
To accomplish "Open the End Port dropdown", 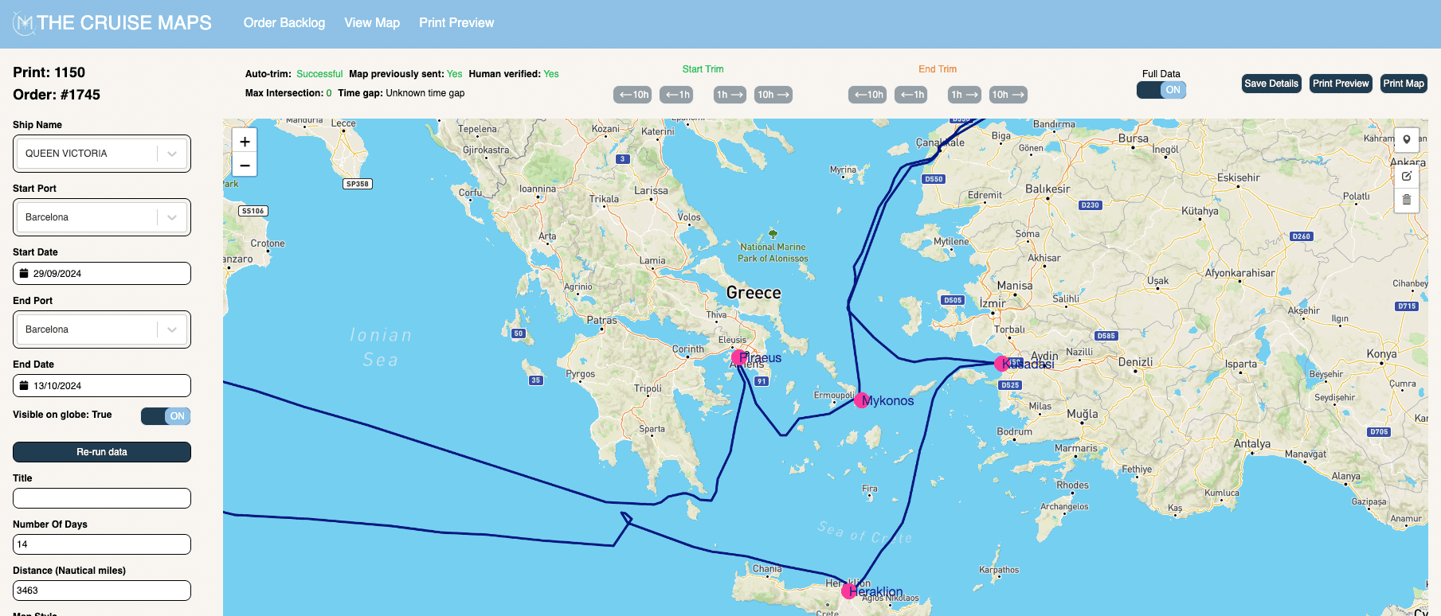I will point(172,329).
